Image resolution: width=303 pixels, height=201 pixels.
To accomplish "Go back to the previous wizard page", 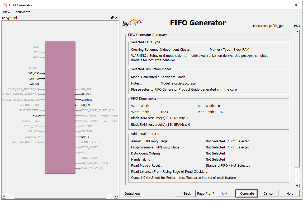I will pyautogui.click(x=186, y=193).
